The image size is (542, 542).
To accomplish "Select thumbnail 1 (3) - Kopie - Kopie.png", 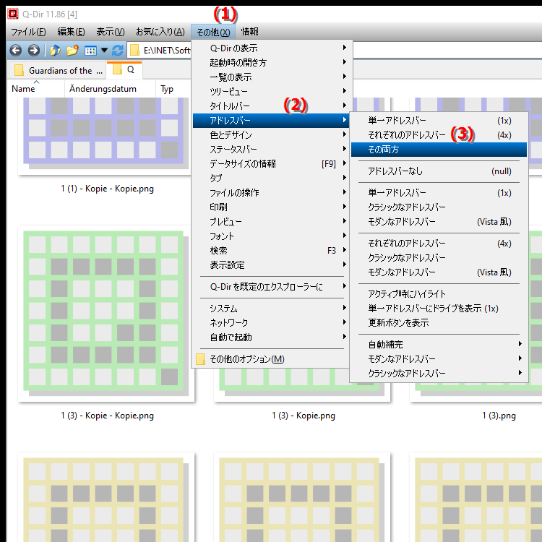I will (106, 314).
